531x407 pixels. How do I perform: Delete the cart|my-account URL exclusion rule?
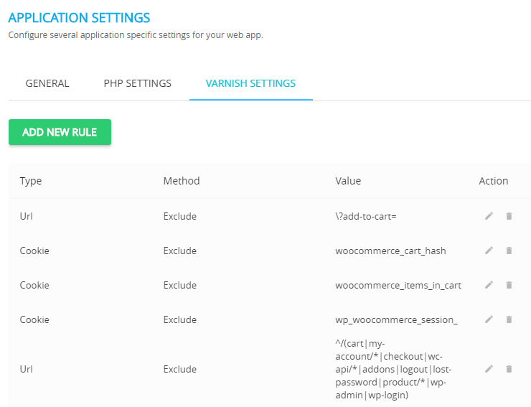(509, 369)
